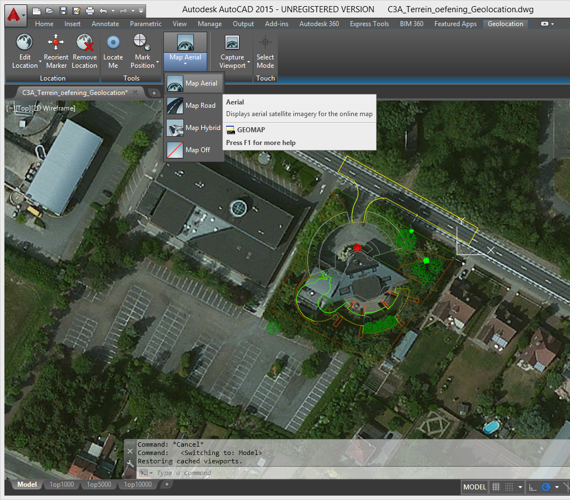Add a new layout with plus button
The width and height of the screenshot is (570, 500).
pos(167,484)
